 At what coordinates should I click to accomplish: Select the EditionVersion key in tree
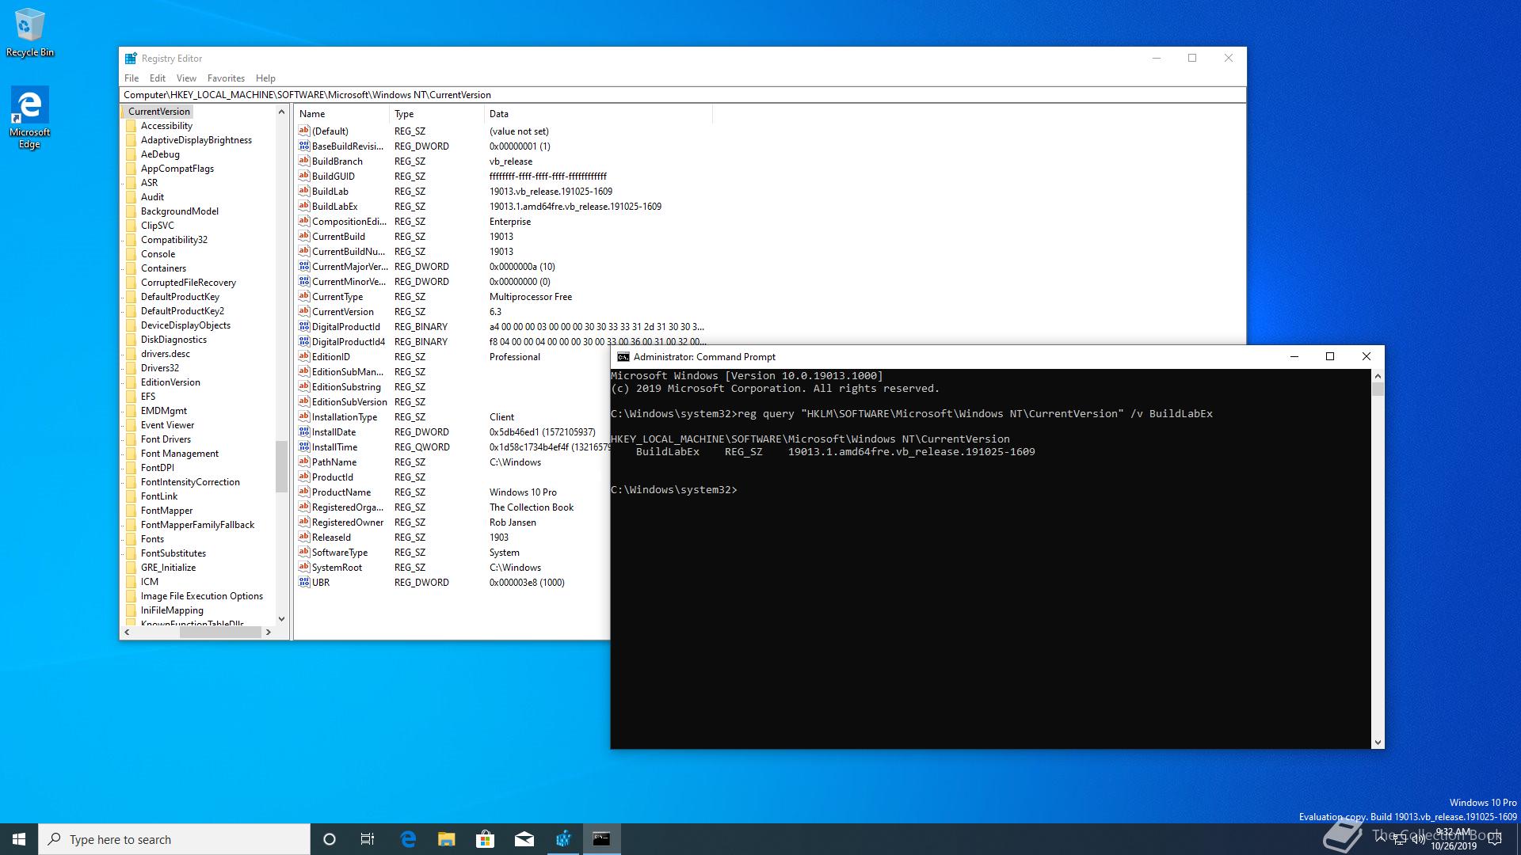[170, 382]
